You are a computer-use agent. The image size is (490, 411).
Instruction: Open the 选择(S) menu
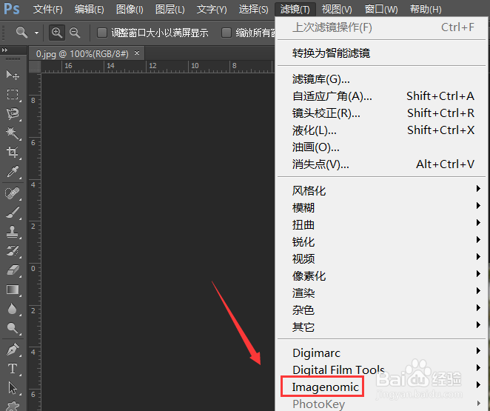click(x=253, y=10)
